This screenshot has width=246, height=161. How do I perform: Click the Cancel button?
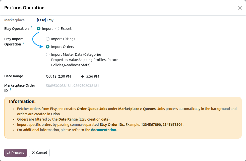click(39, 153)
